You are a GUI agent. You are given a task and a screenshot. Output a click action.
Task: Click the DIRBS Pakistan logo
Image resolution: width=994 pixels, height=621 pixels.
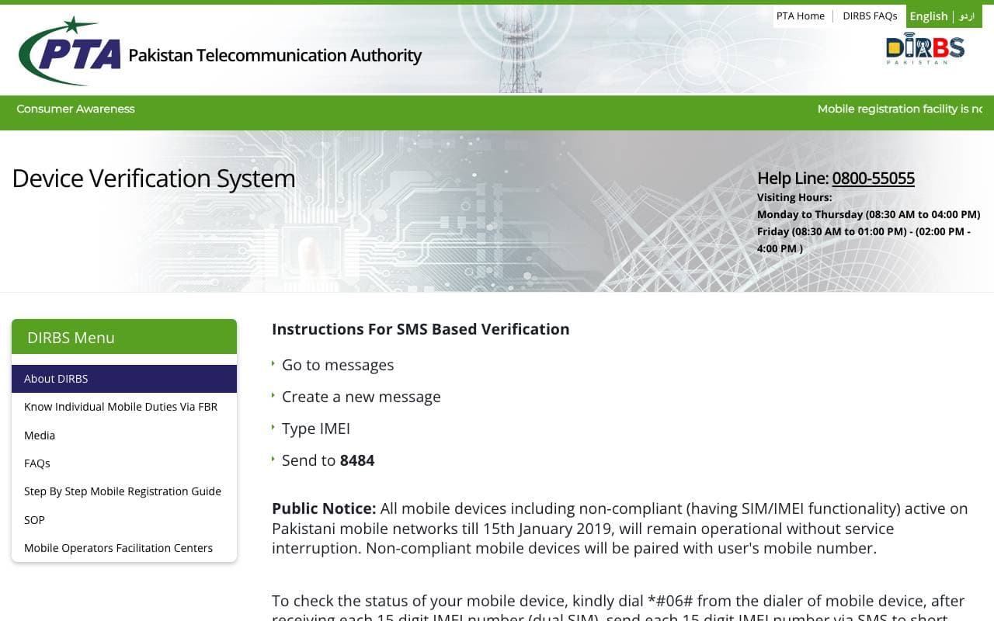(925, 49)
